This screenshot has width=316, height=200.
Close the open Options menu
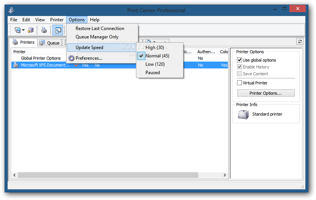click(77, 20)
